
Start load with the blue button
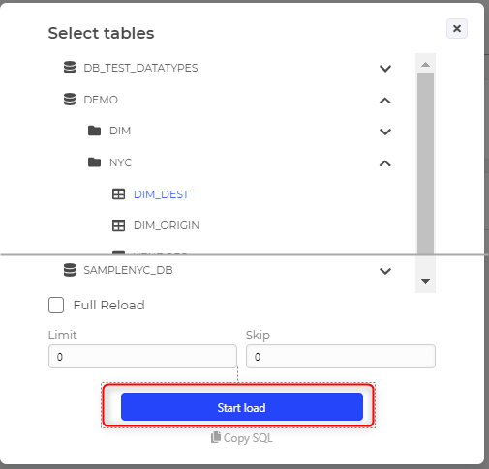[242, 406]
